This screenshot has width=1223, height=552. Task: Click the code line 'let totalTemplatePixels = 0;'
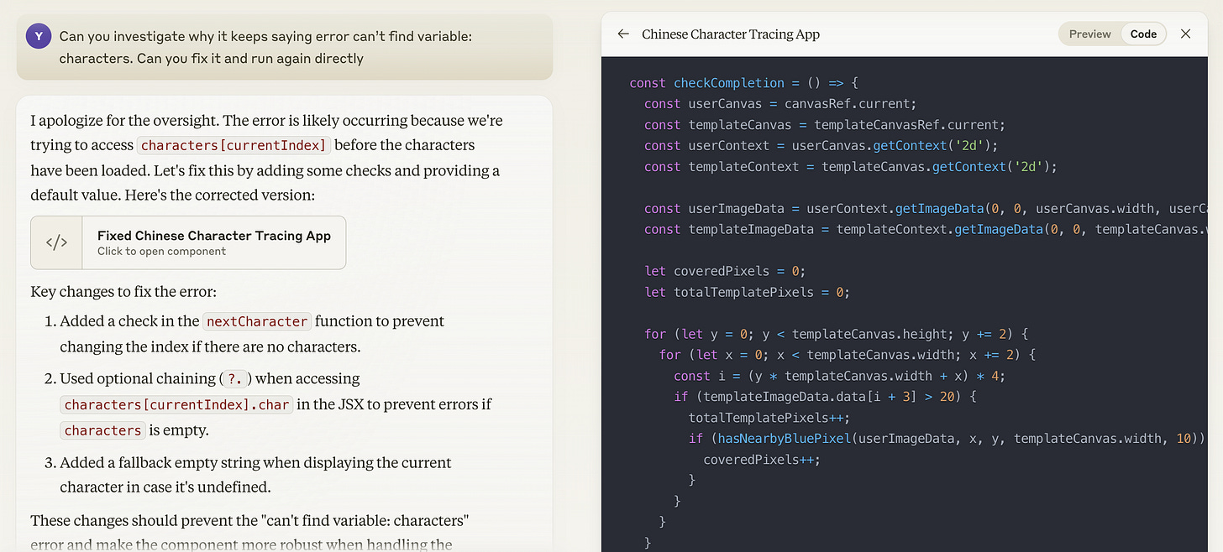748,292
